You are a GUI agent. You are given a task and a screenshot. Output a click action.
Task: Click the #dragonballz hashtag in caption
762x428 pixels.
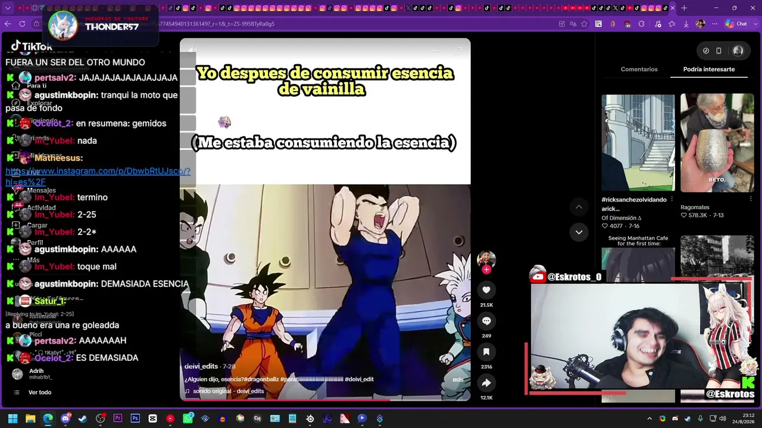coord(262,379)
